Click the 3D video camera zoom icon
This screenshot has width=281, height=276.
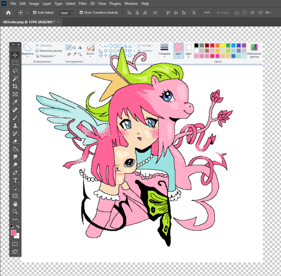pyautogui.click(x=268, y=13)
